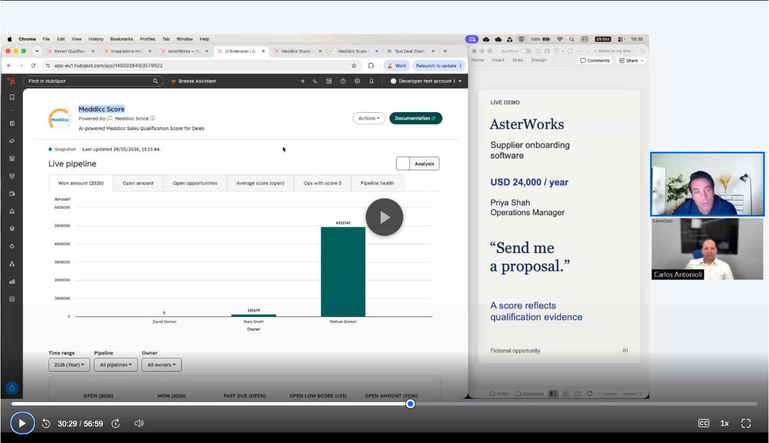Screen dimensions: 769x443
Task: Click the phone calling icon in HubSpot header
Action: point(315,81)
